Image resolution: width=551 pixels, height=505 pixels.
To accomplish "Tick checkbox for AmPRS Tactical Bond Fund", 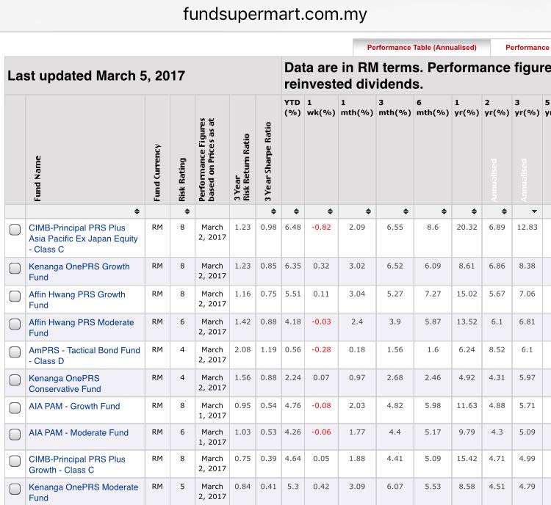I will point(15,352).
